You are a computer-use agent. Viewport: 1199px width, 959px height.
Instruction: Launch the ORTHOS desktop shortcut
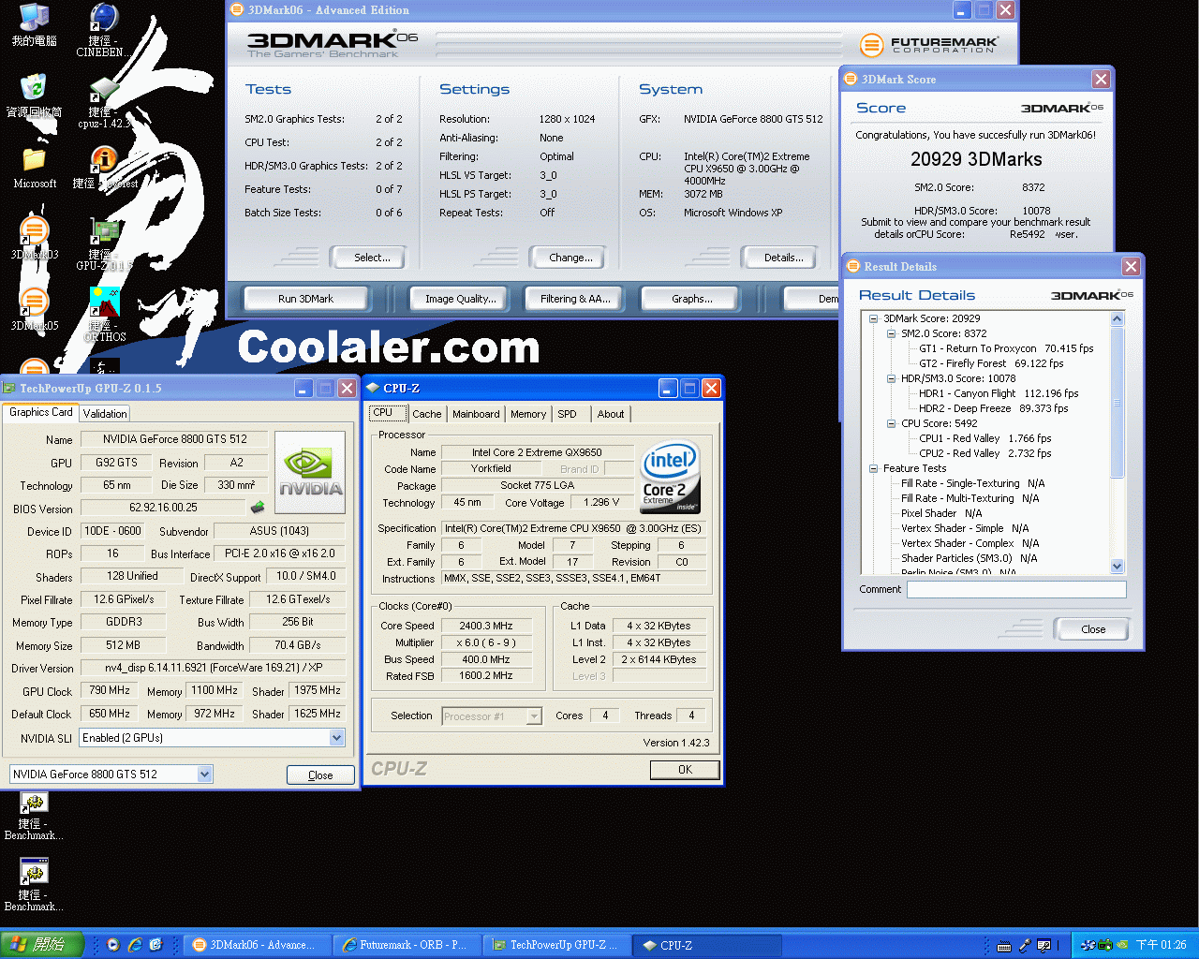[x=104, y=302]
